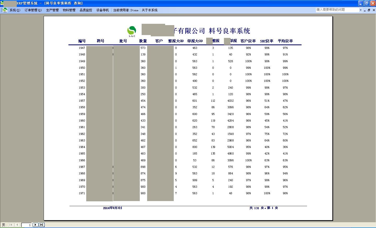Go to previous report page button
376x228 pixels.
(x=17, y=225)
